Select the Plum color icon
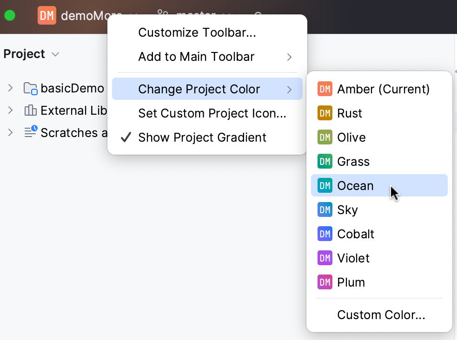The image size is (457, 340). [x=325, y=282]
